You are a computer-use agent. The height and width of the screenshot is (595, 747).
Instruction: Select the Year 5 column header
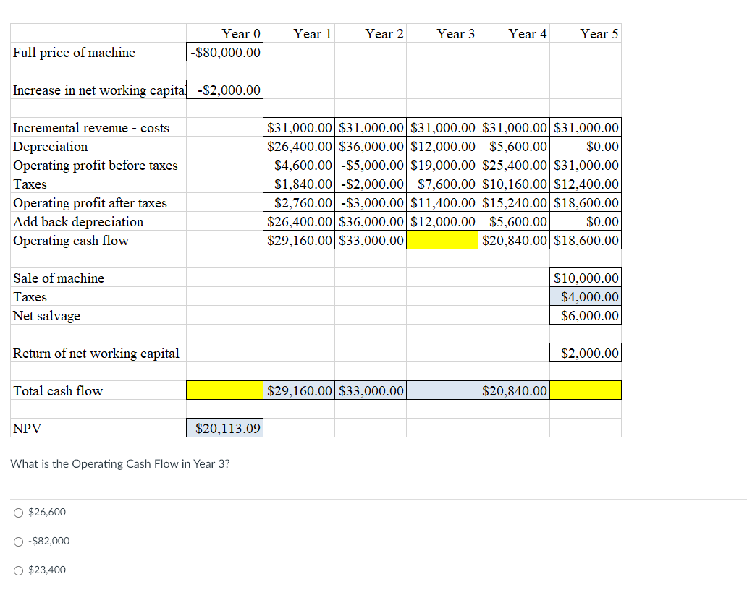pyautogui.click(x=599, y=34)
